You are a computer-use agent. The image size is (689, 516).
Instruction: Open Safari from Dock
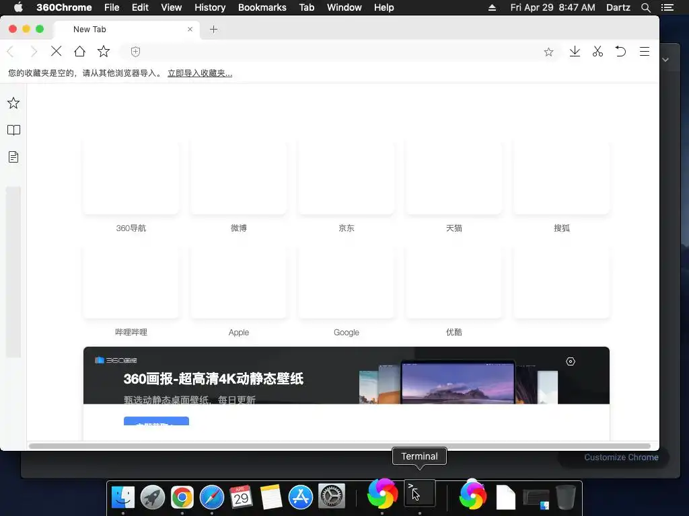(x=212, y=497)
